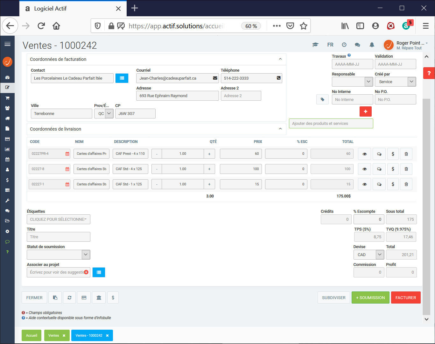
Task: Toggle the eye icon for the 02227-8 row
Action: 364,169
